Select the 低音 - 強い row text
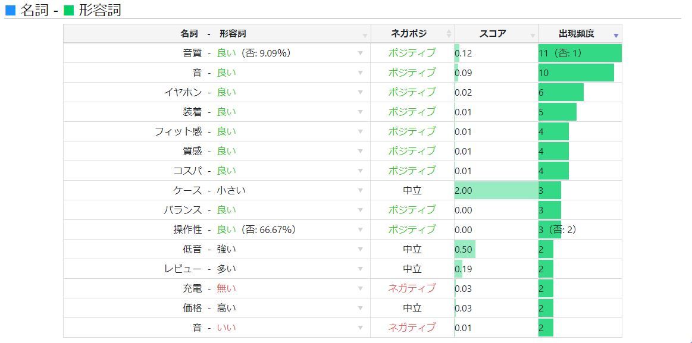Screen dimensions: 692x343 209,250
